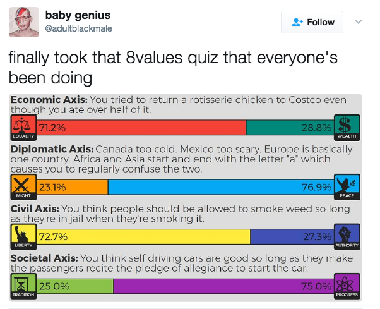Click the Equality scales icon
Viewport: 380px width, 309px height.
[23, 128]
